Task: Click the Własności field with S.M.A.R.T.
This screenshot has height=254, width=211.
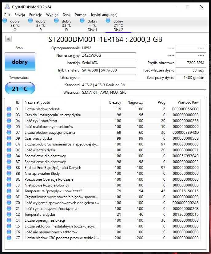Action: (x=143, y=92)
